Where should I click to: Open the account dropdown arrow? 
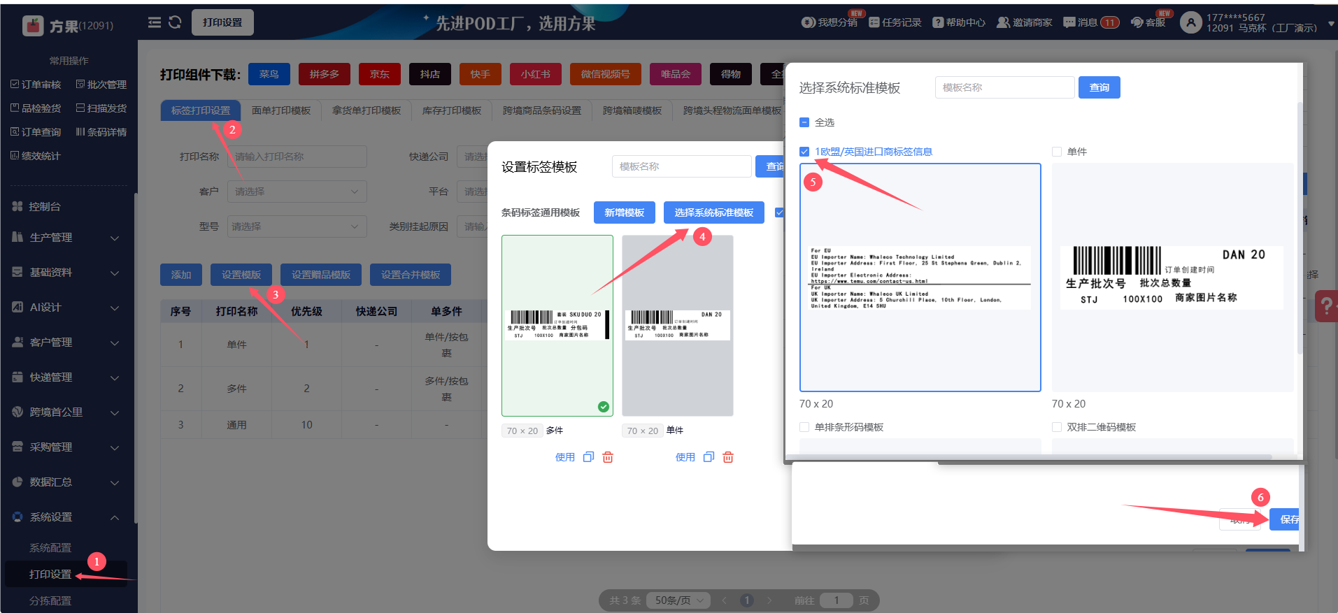(1331, 23)
